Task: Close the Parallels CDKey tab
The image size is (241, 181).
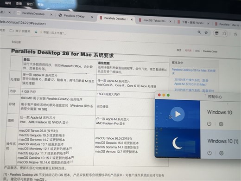Action: click(92, 17)
